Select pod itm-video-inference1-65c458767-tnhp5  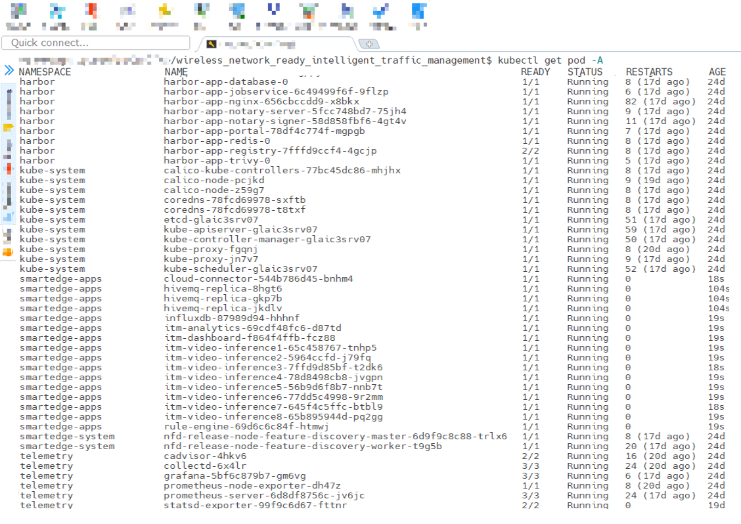(x=270, y=348)
